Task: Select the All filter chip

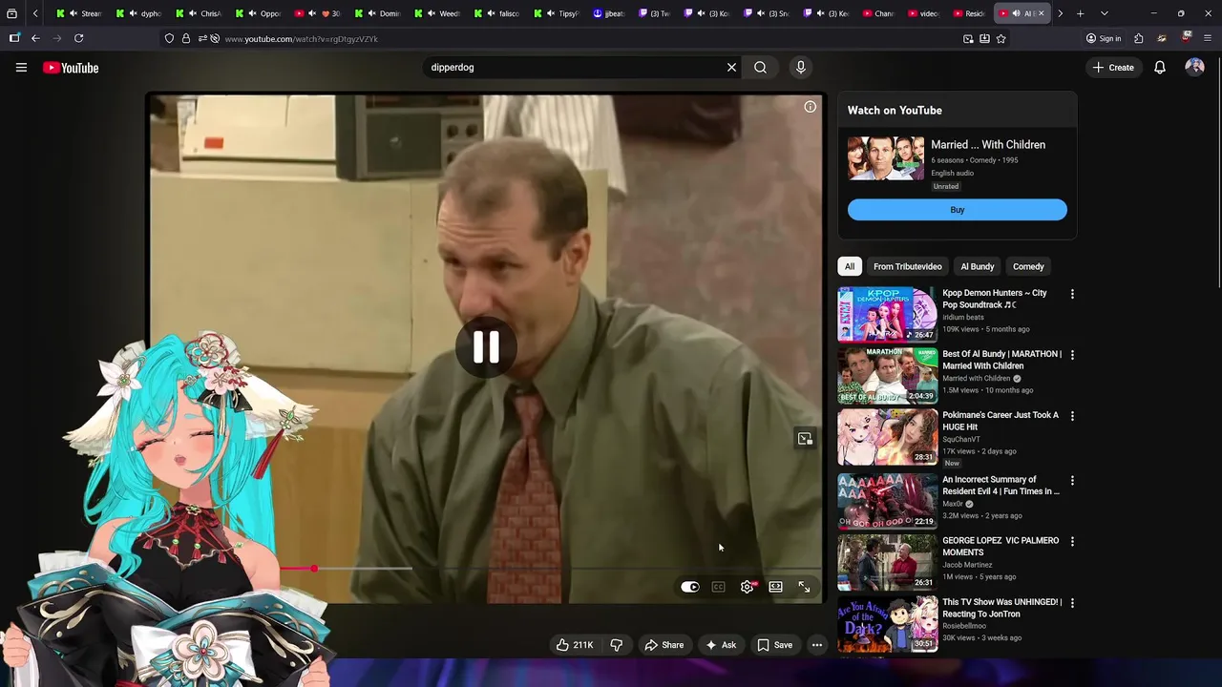Action: pyautogui.click(x=850, y=266)
